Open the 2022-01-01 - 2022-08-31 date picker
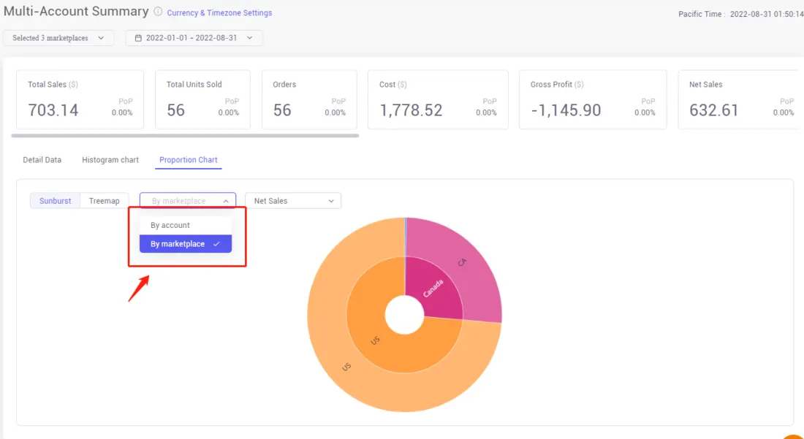The height and width of the screenshot is (439, 804). point(194,37)
